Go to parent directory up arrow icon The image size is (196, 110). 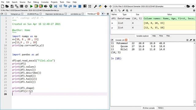pyautogui.click(x=193, y=6)
